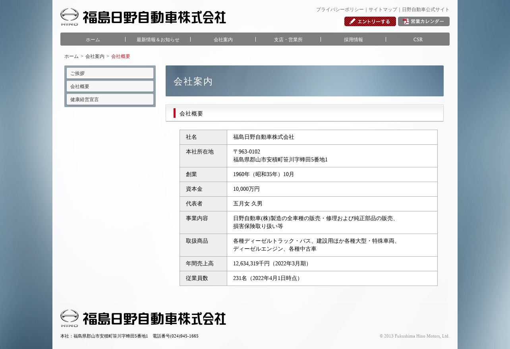Click the 年間売上高 table header cell

point(203,264)
